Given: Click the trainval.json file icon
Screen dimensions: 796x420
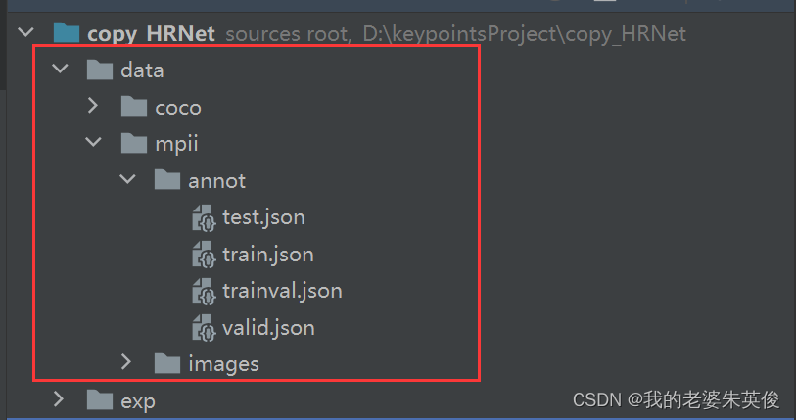Looking at the screenshot, I should coord(204,291).
